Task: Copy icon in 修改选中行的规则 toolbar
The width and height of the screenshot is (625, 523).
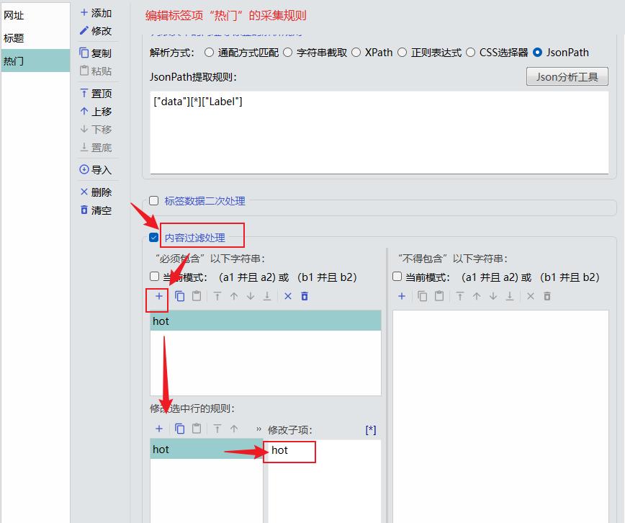Action: pos(180,429)
